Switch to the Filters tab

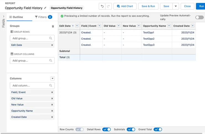point(43,17)
